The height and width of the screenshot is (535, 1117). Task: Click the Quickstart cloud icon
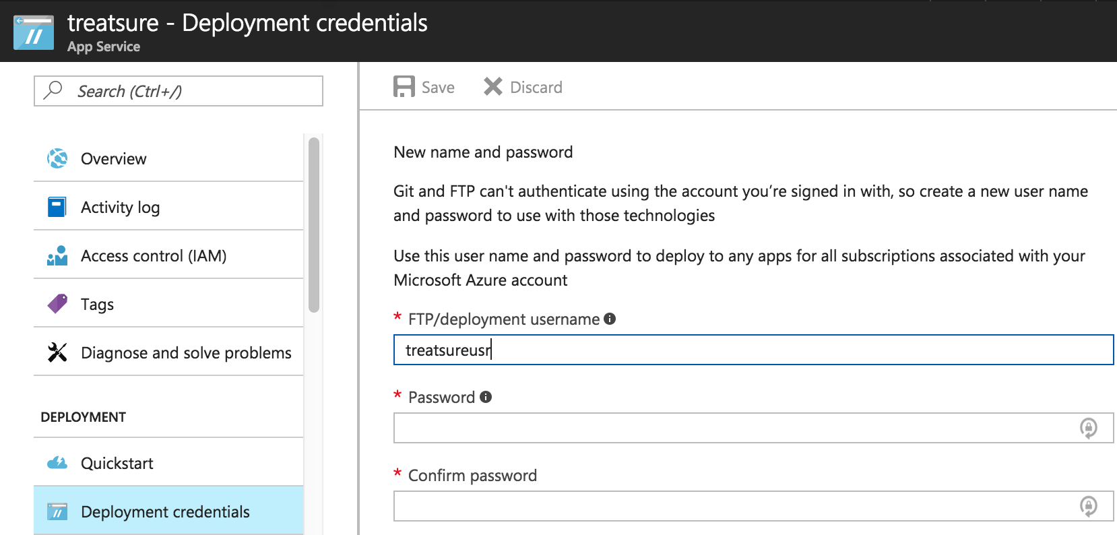point(57,463)
